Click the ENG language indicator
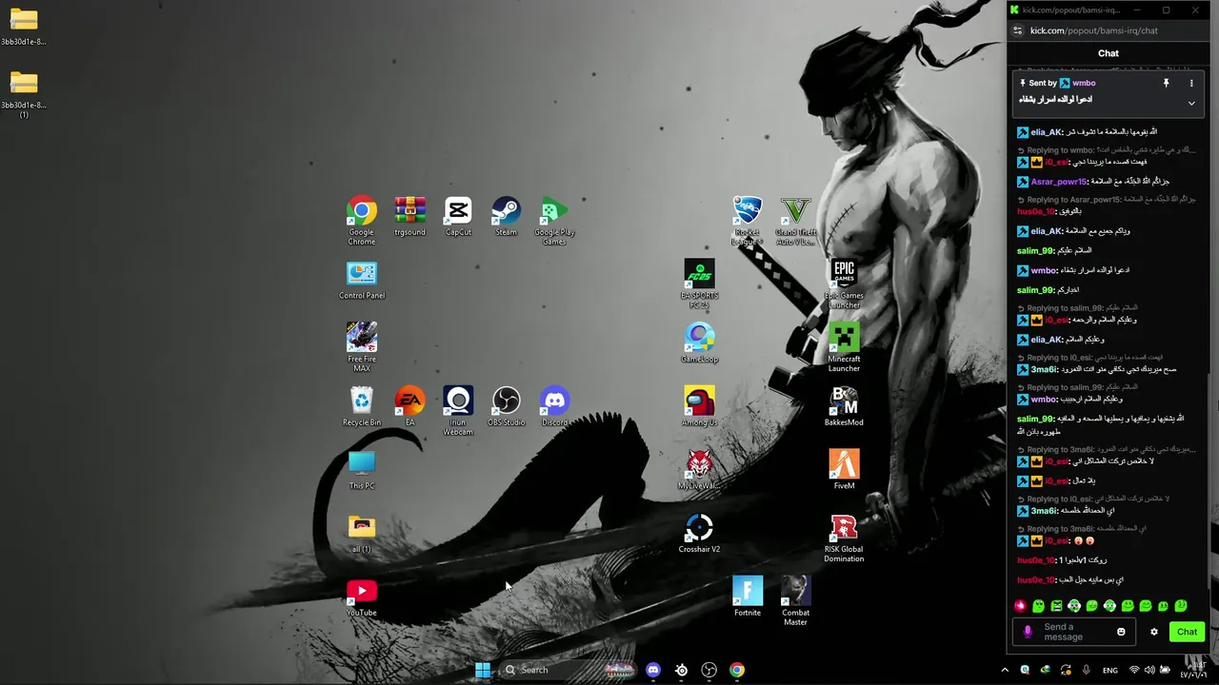Image resolution: width=1219 pixels, height=685 pixels. [x=1110, y=670]
